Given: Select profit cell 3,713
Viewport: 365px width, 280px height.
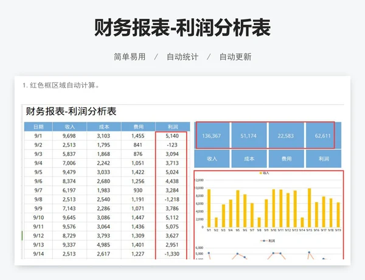Looking at the screenshot, I should pos(172,163).
